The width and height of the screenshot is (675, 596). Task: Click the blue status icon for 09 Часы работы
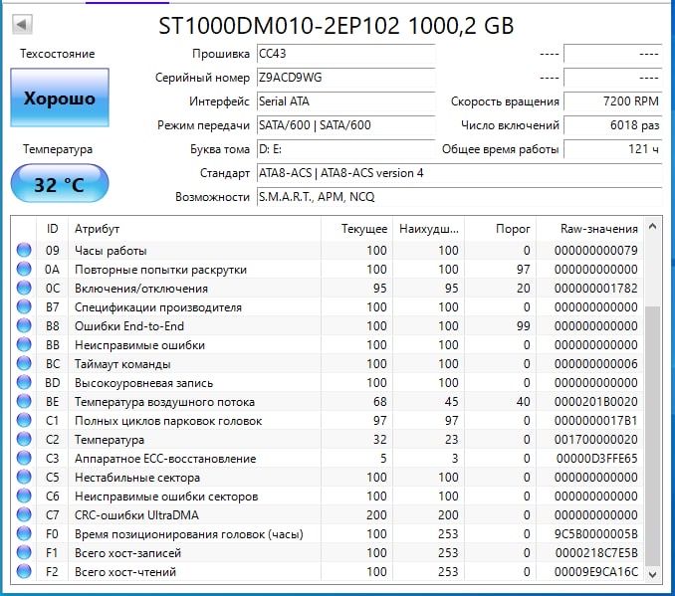24,250
